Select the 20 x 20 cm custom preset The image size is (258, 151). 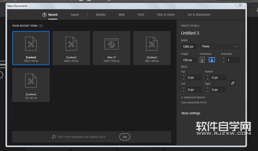[x=31, y=85]
